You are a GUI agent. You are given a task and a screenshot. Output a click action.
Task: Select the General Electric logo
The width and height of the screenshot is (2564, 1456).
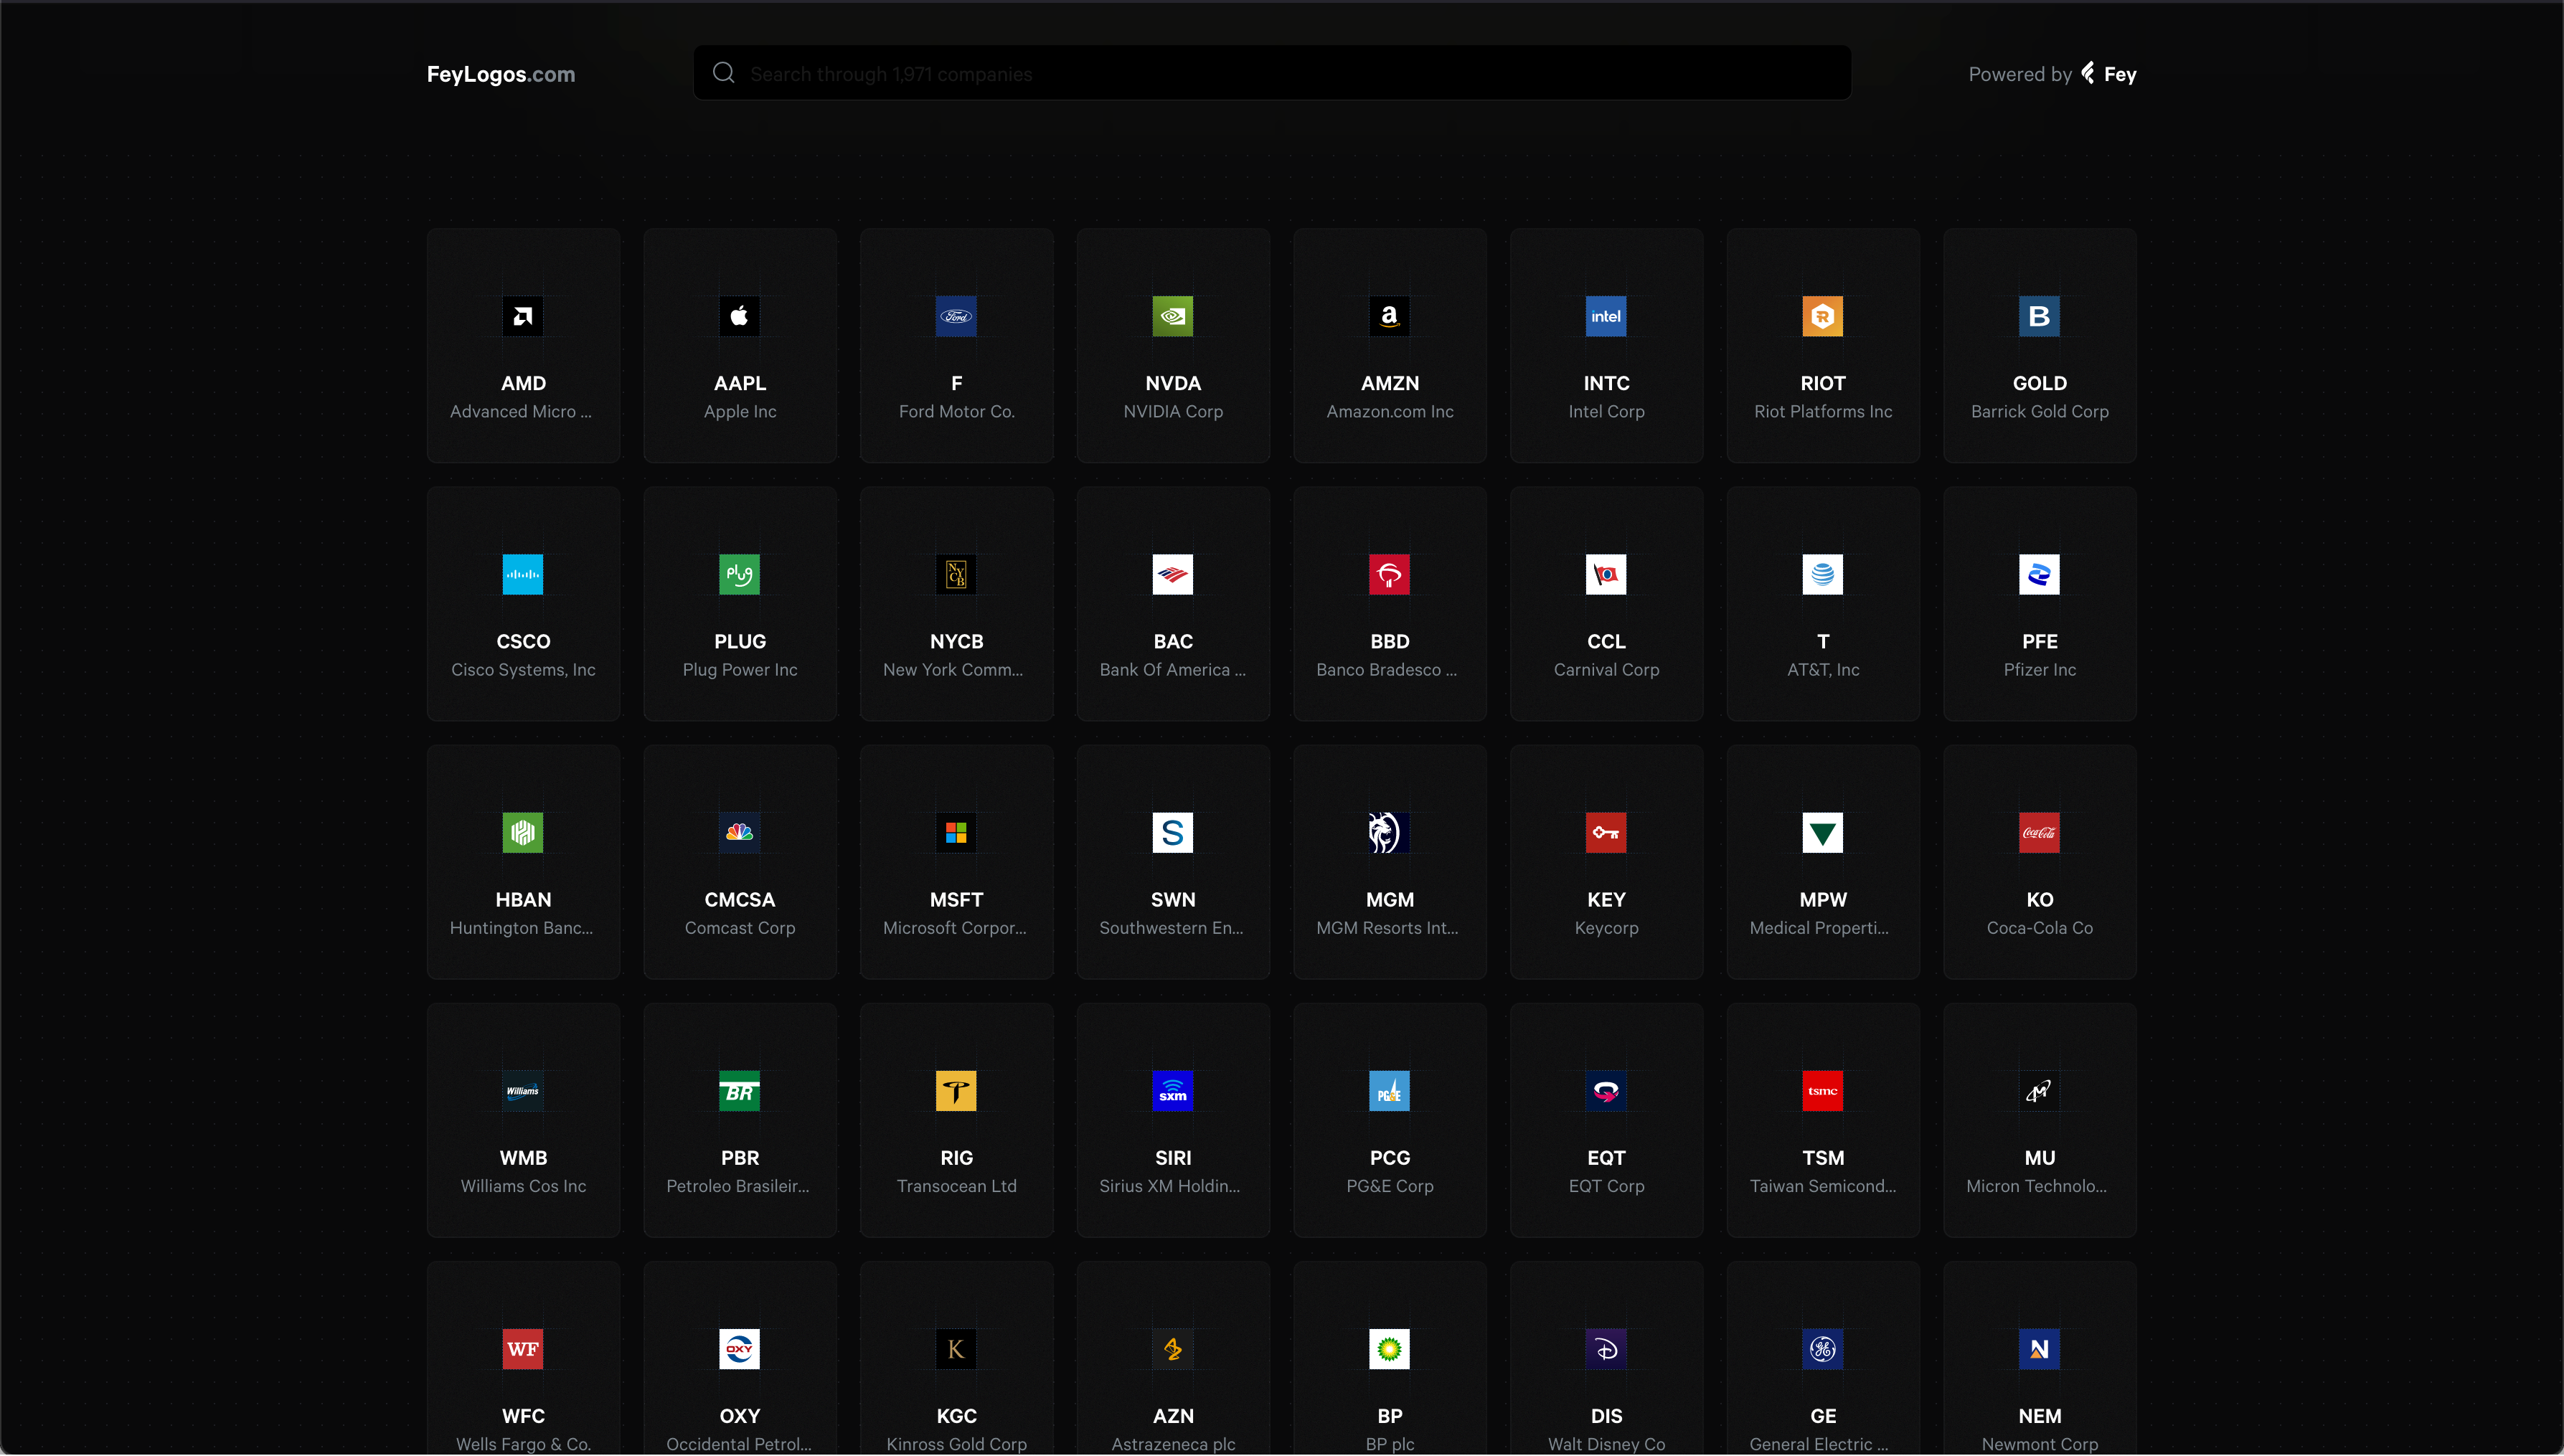tap(1823, 1348)
